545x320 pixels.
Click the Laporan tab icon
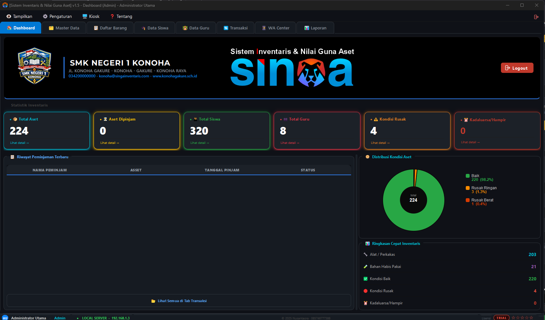click(307, 28)
